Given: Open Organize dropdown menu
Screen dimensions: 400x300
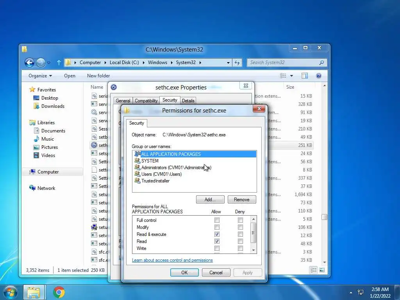Looking at the screenshot, I should 40,76.
